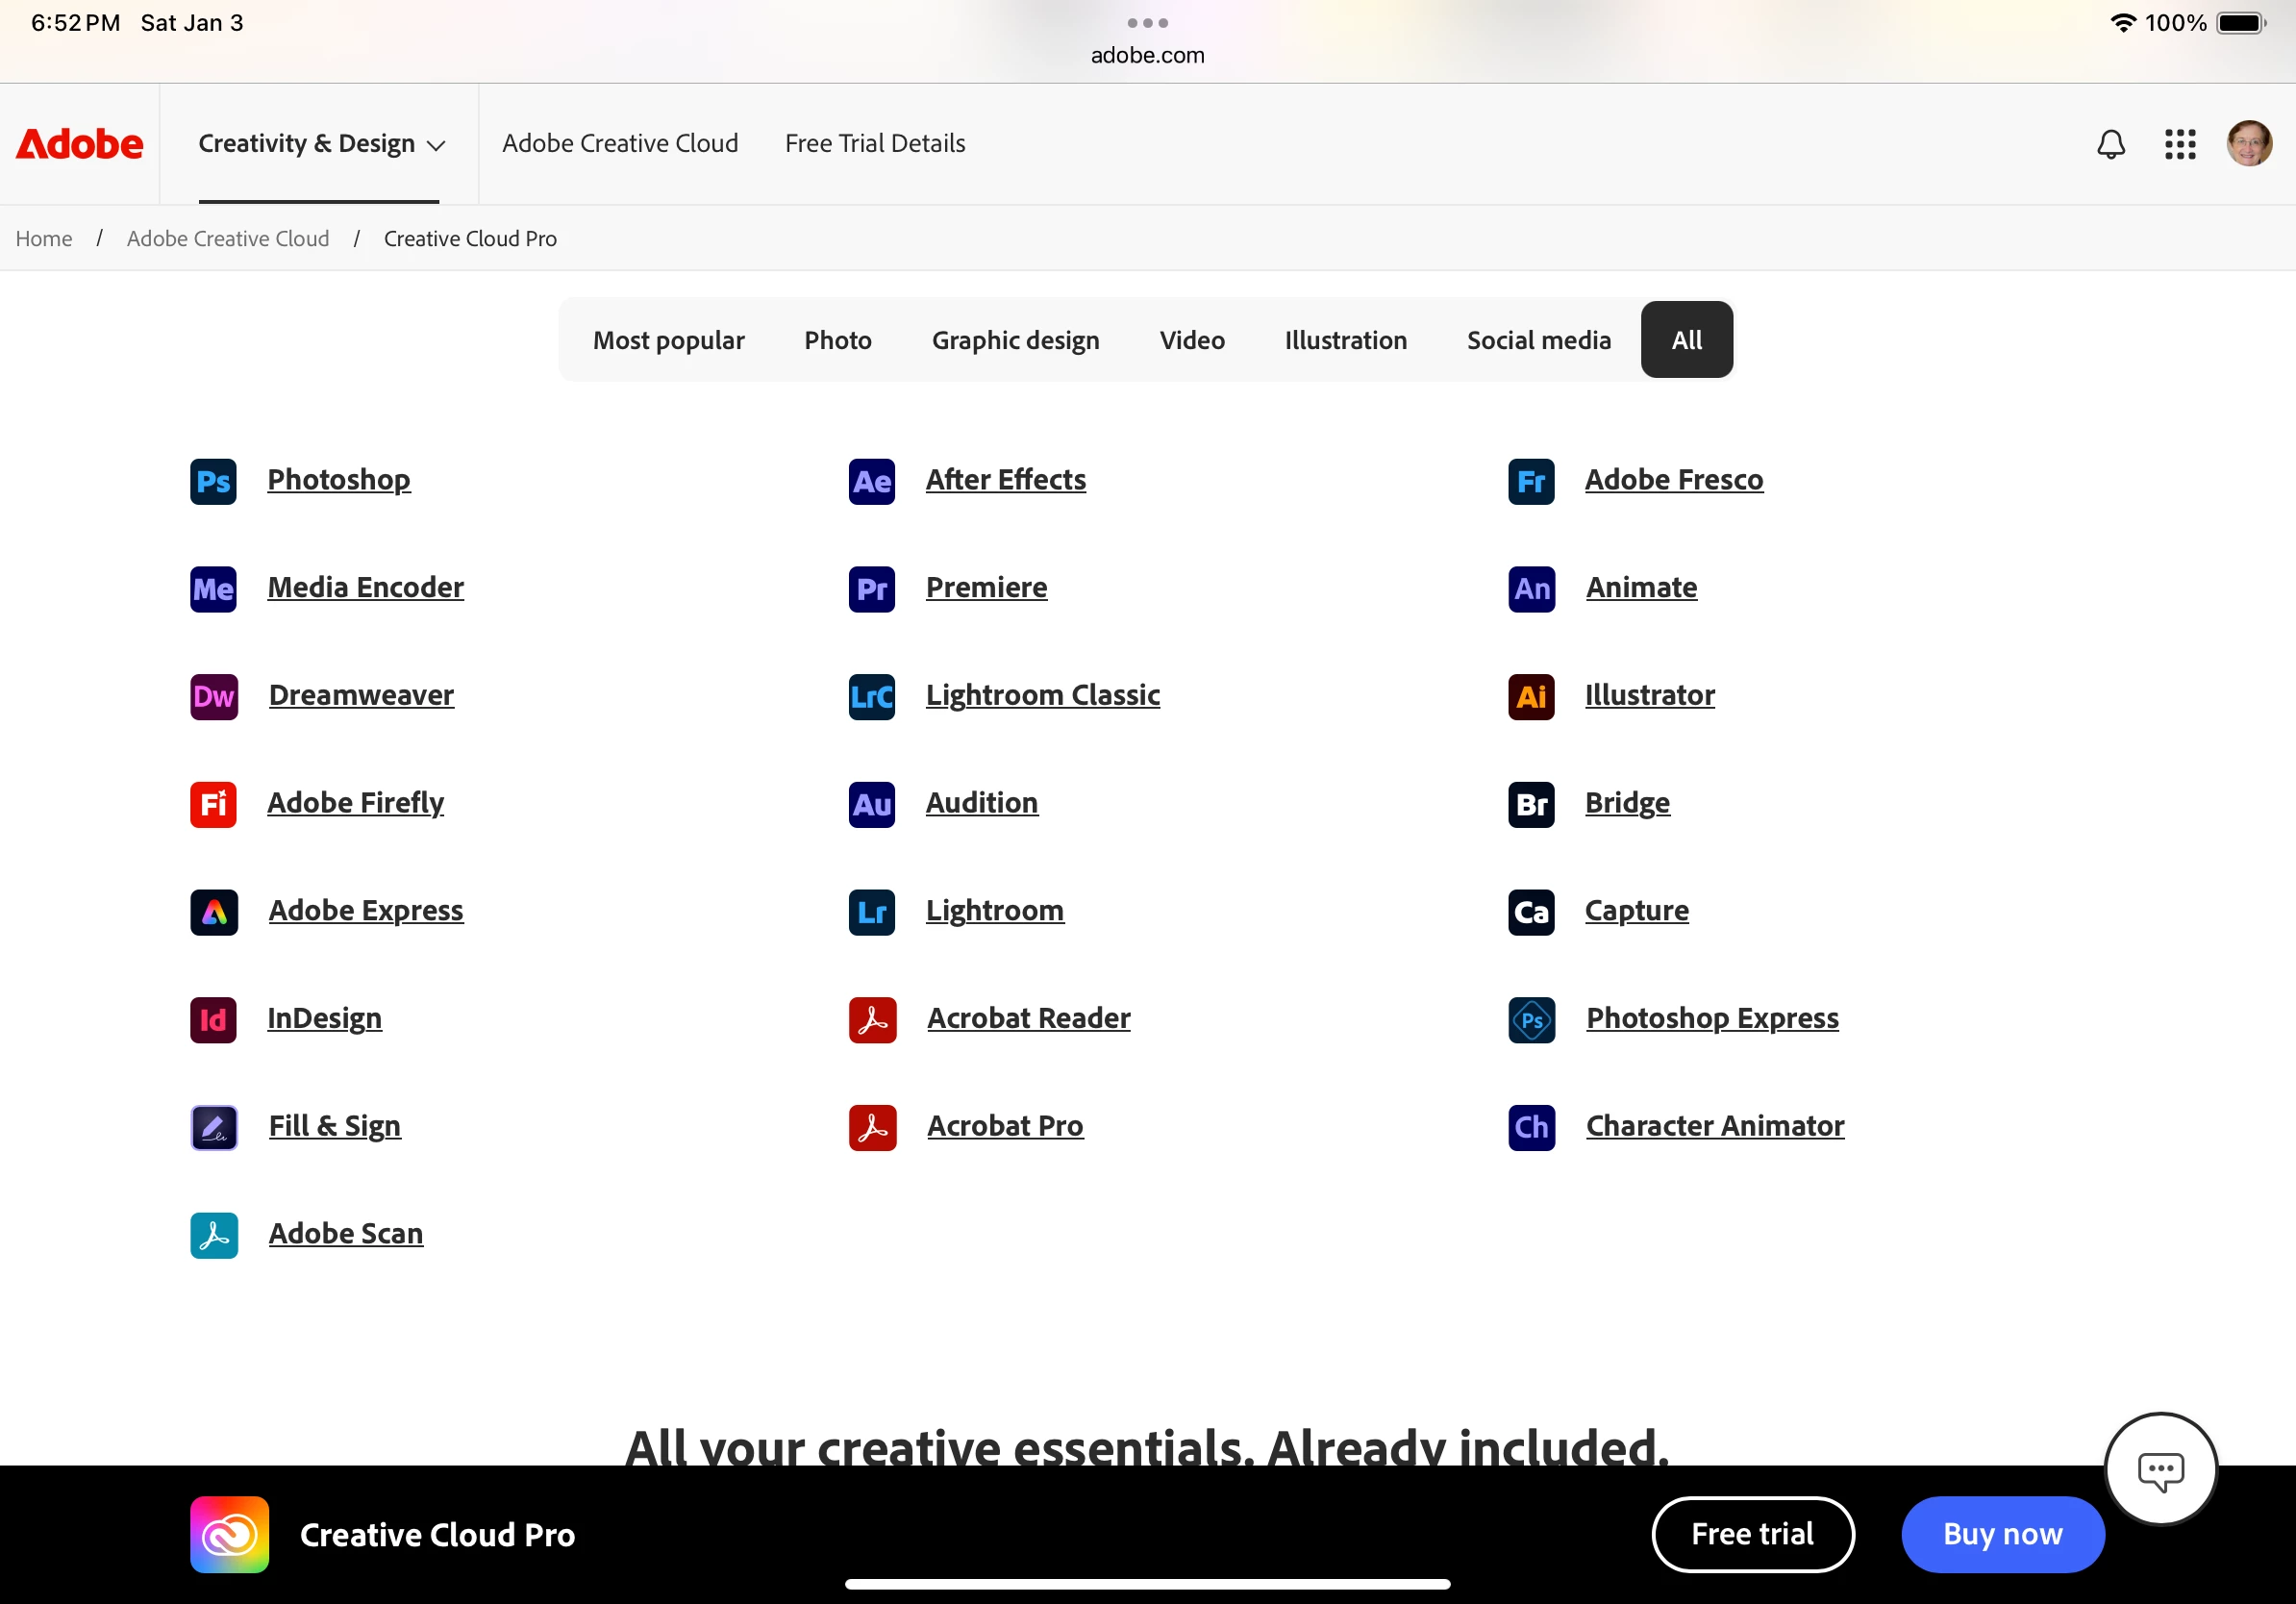Click the Lightroom Classic LrC icon
Image resolution: width=2296 pixels, height=1604 pixels.
872,697
